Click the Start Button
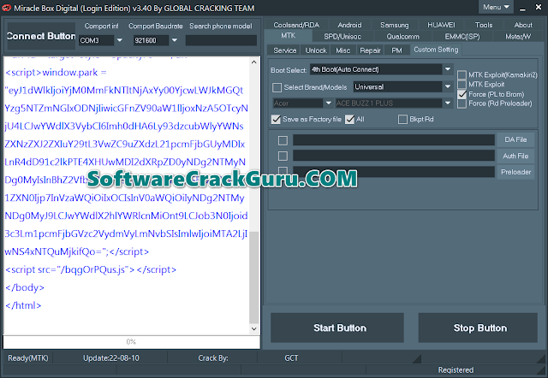 click(x=337, y=328)
